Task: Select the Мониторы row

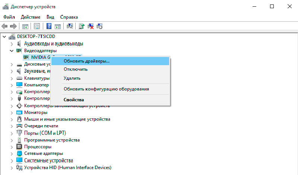Action: [x=36, y=112]
